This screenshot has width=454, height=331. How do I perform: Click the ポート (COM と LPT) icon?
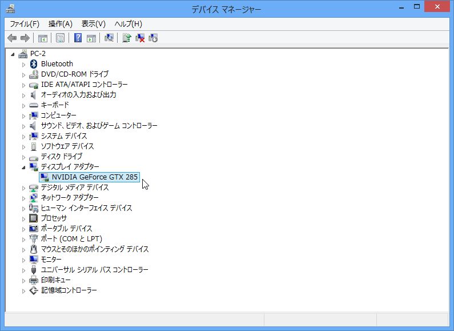[34, 239]
